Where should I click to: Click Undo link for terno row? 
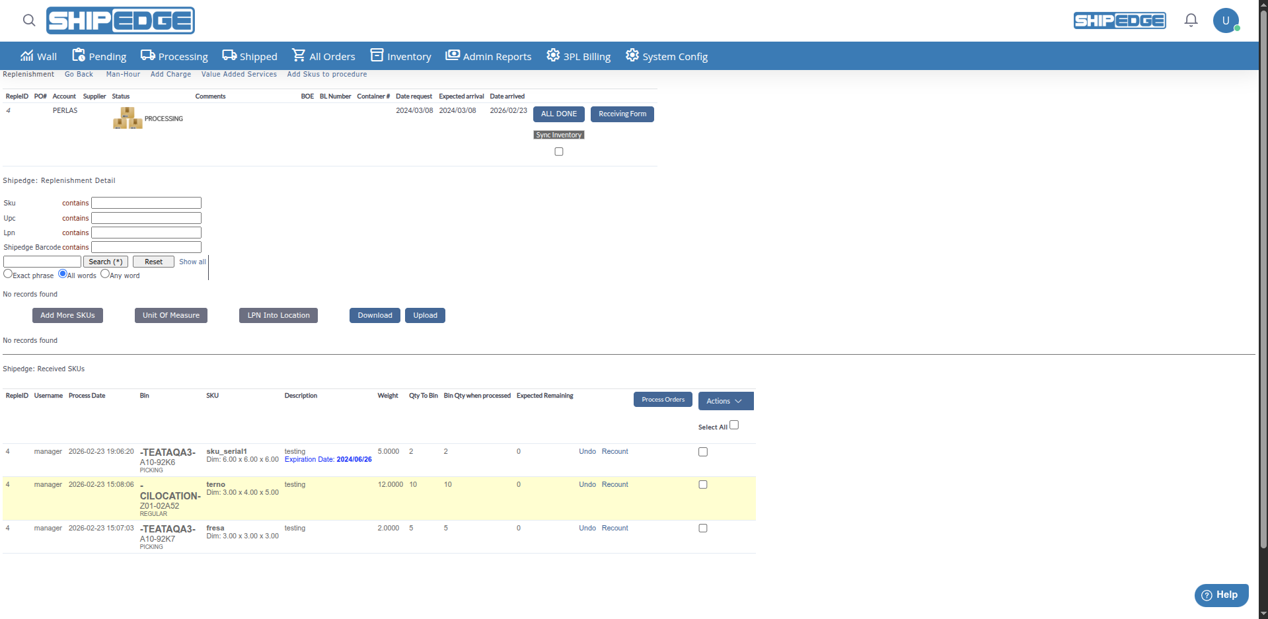pyautogui.click(x=587, y=485)
